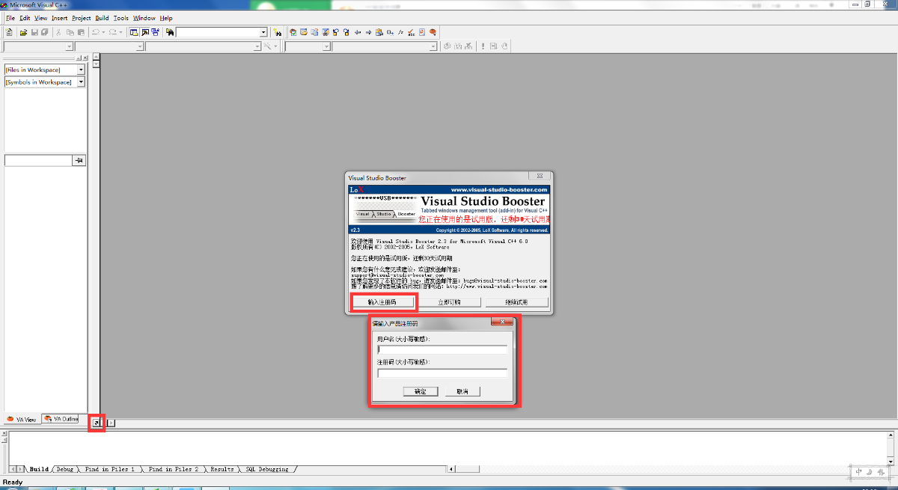Image resolution: width=898 pixels, height=490 pixels.
Task: Switch to the Debug output tab
Action: 65,469
